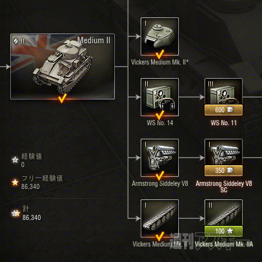262x262 pixels.
Task: Buy WS No. 11 for 600 credits
Action: coord(223,110)
